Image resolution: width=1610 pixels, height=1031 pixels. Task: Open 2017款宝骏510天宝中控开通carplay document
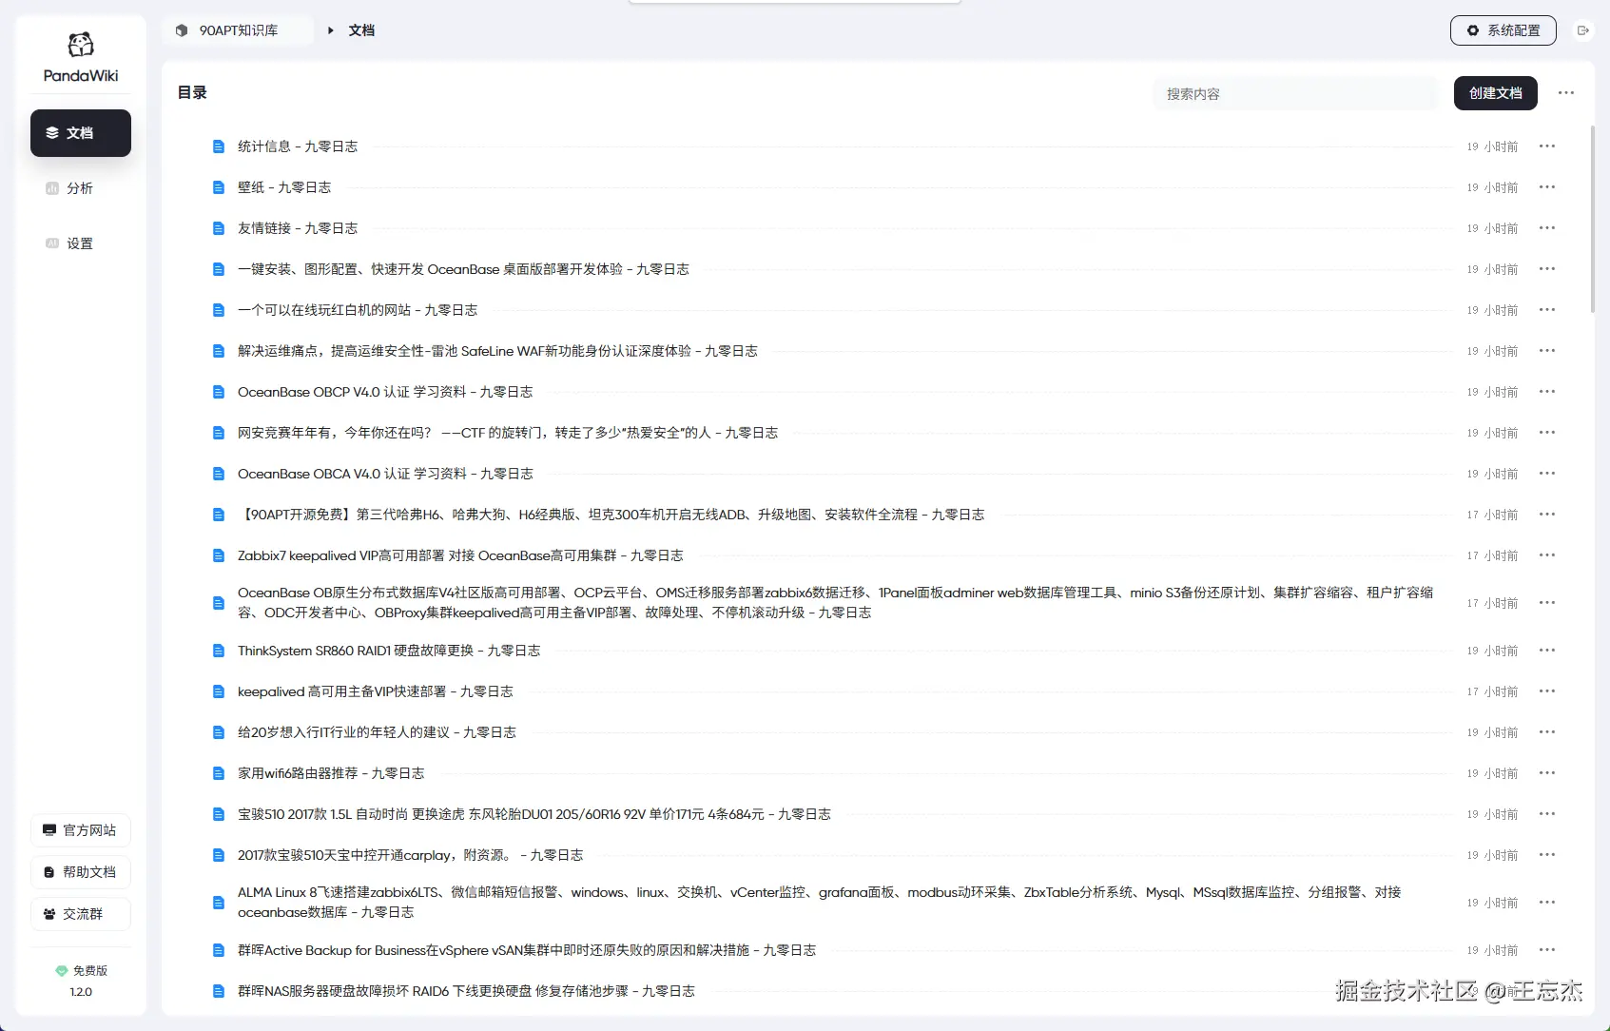[x=411, y=855]
